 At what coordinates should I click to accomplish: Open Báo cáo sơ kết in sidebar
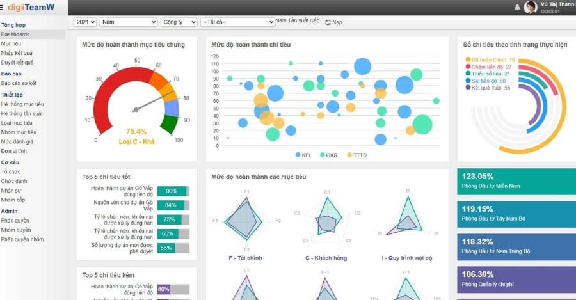point(19,83)
